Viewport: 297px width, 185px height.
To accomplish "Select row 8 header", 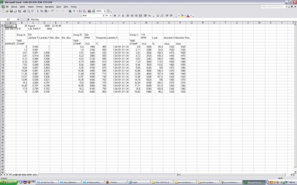I will pyautogui.click(x=2, y=47).
